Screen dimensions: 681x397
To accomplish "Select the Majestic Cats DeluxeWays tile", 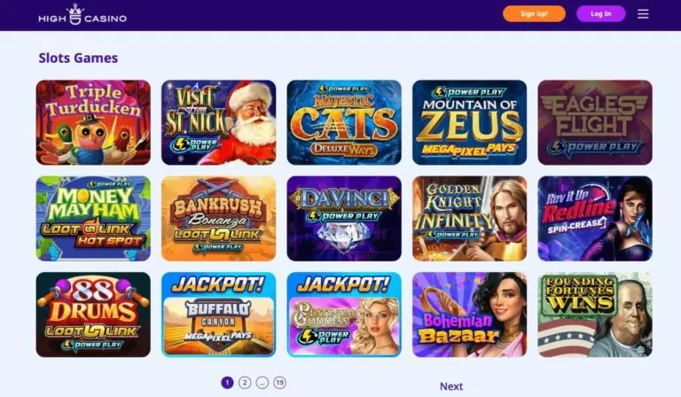I will (x=344, y=122).
